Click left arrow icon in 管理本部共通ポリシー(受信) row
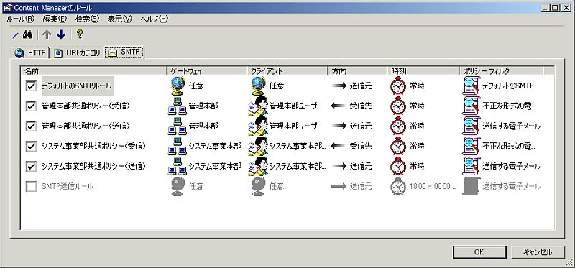 338,106
